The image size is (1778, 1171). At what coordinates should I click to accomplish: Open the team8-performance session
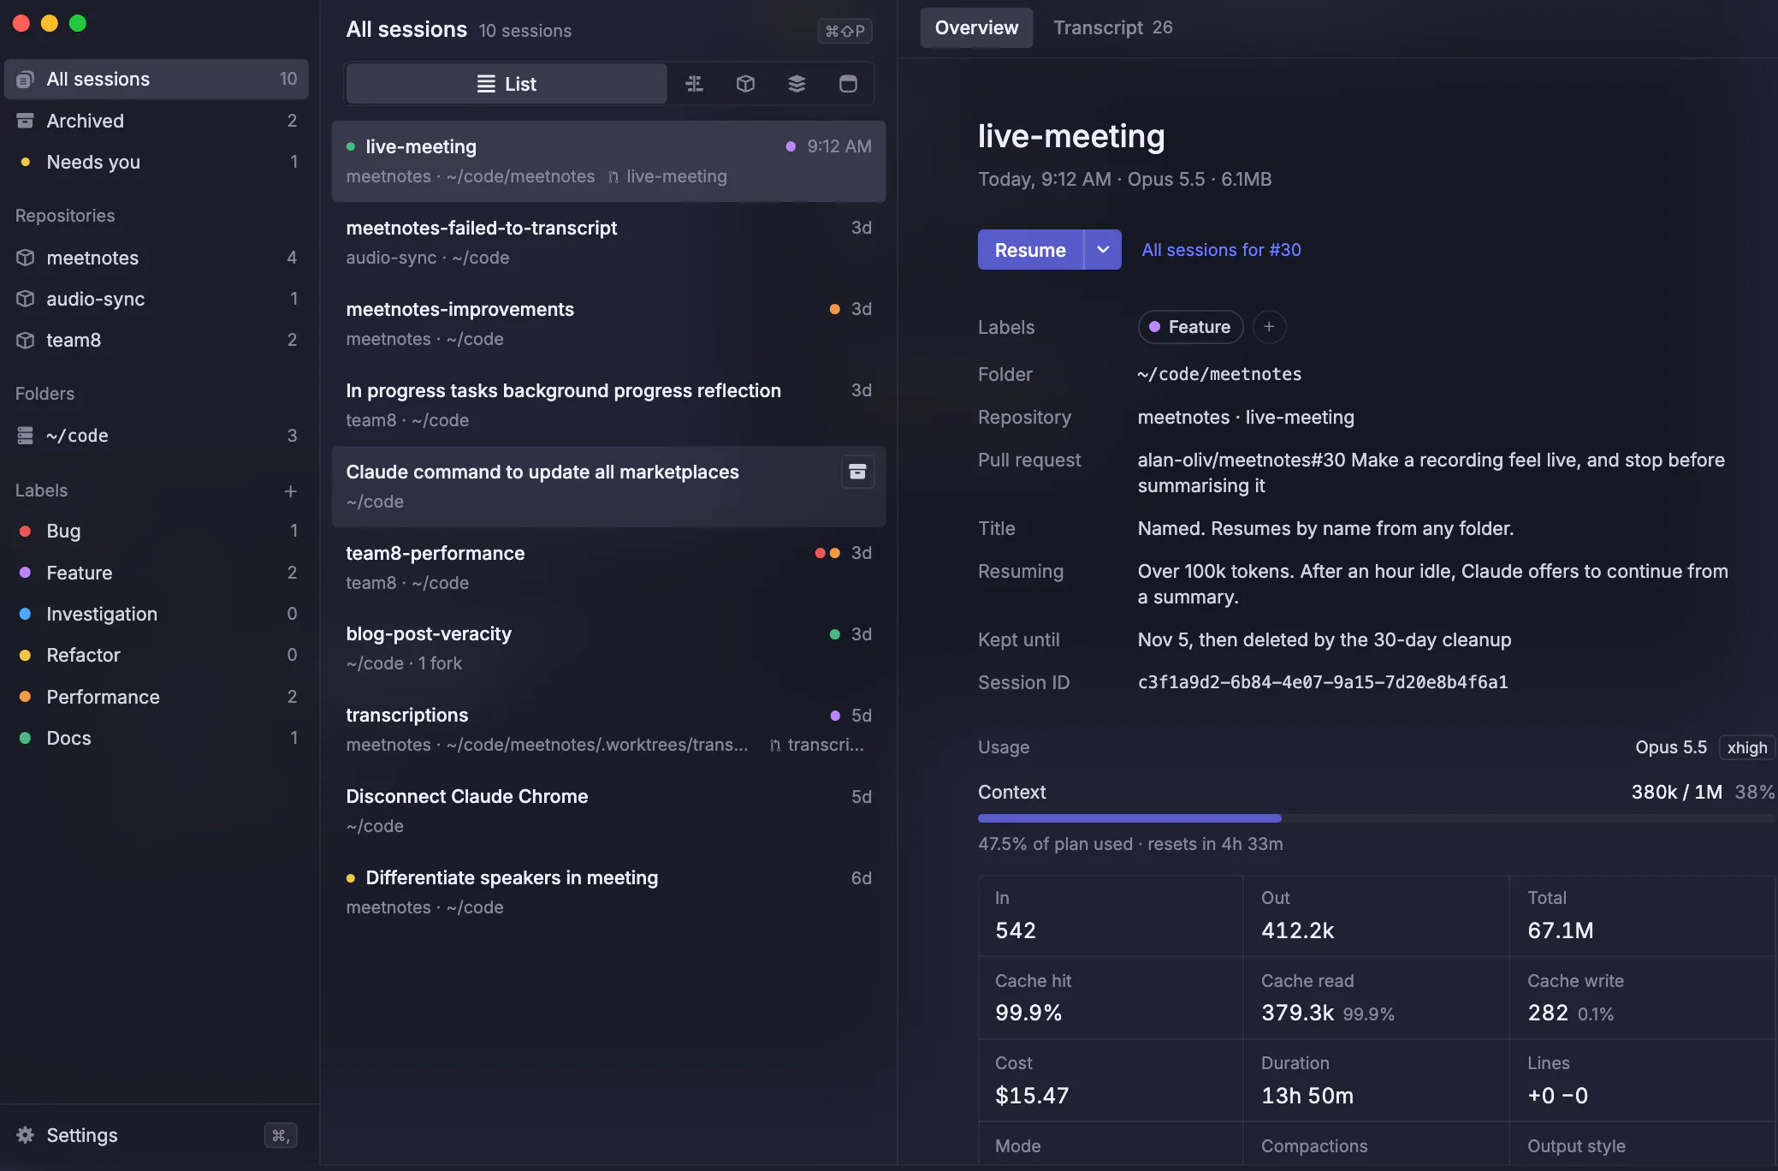pos(608,568)
